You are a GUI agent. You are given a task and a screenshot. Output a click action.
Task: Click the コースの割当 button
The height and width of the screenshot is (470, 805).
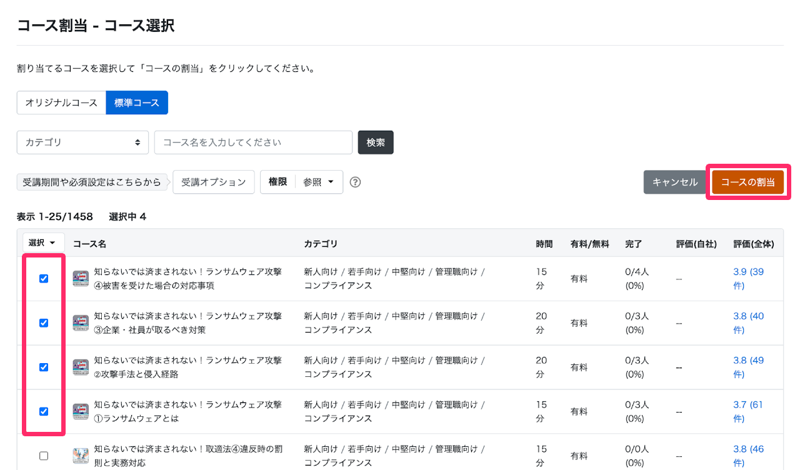pos(748,182)
